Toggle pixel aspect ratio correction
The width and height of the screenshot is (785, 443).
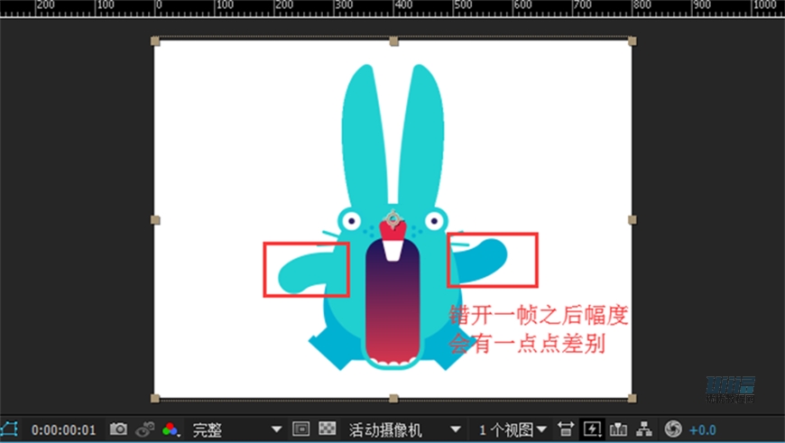coord(566,429)
